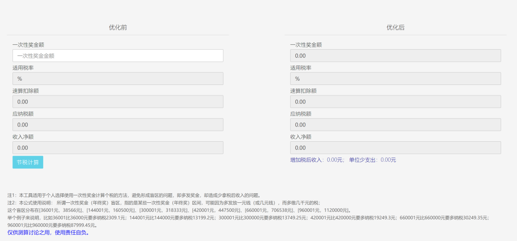517x241 pixels.
Task: Click the 应纳税额 field under 优化前
Action: point(118,125)
